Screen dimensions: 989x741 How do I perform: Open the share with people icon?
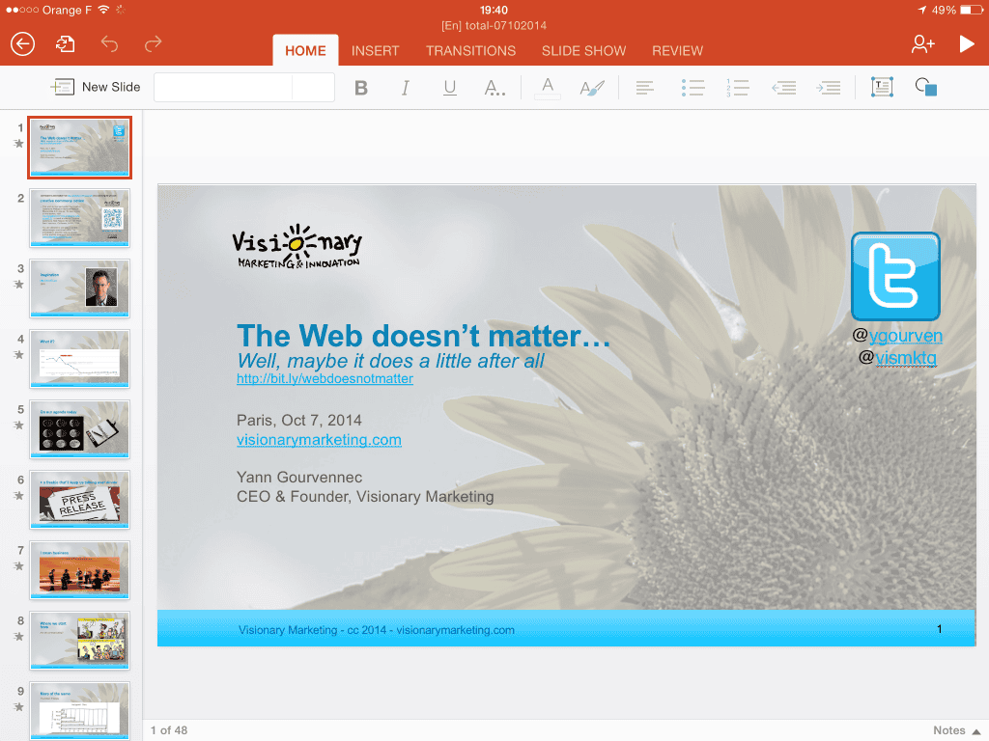coord(922,44)
